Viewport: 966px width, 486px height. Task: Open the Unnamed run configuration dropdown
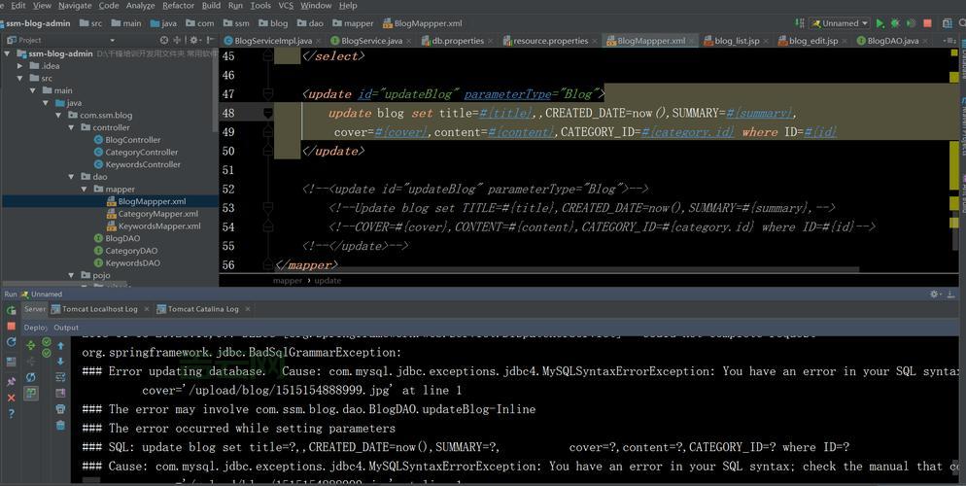(840, 23)
